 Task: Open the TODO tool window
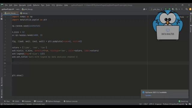coord(16,101)
